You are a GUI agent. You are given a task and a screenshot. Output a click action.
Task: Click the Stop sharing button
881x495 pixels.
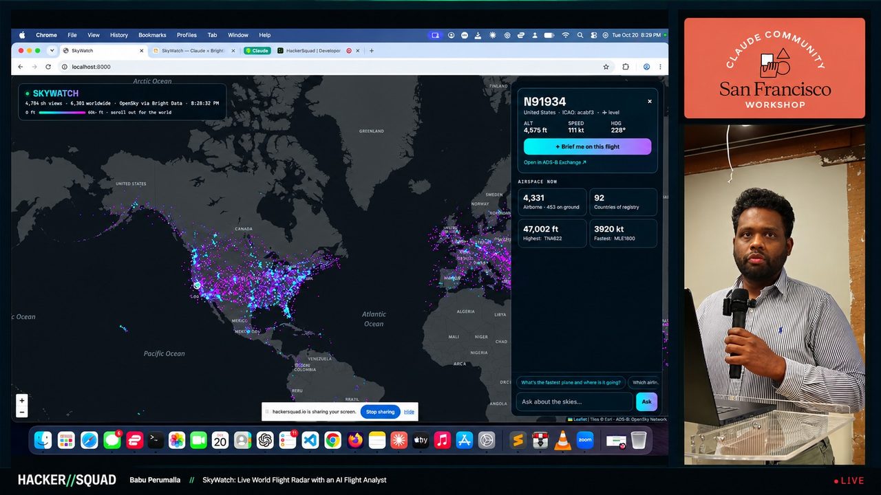380,412
